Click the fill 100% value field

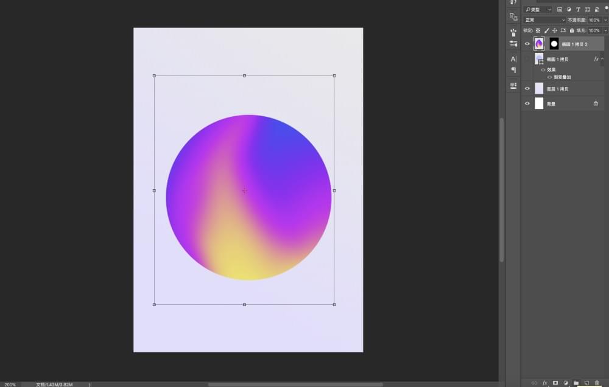[x=594, y=30]
